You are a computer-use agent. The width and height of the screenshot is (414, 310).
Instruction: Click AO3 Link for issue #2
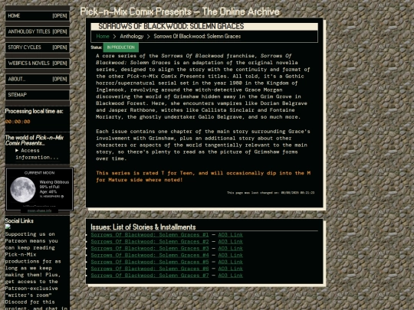231,242
